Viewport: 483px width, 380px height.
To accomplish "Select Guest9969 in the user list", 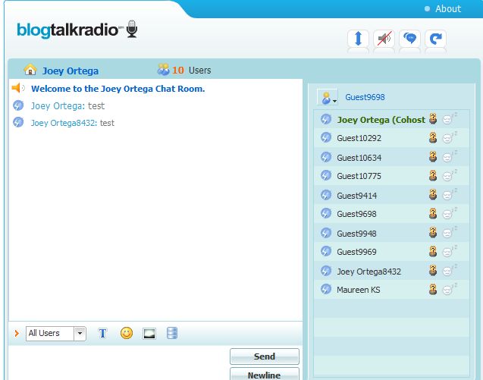I will point(391,252).
